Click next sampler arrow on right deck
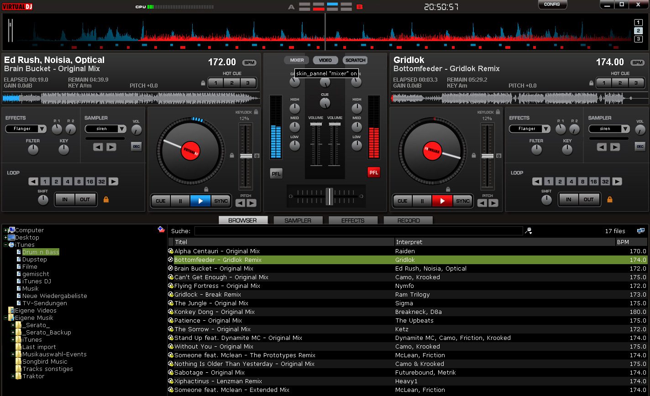 (x=615, y=147)
